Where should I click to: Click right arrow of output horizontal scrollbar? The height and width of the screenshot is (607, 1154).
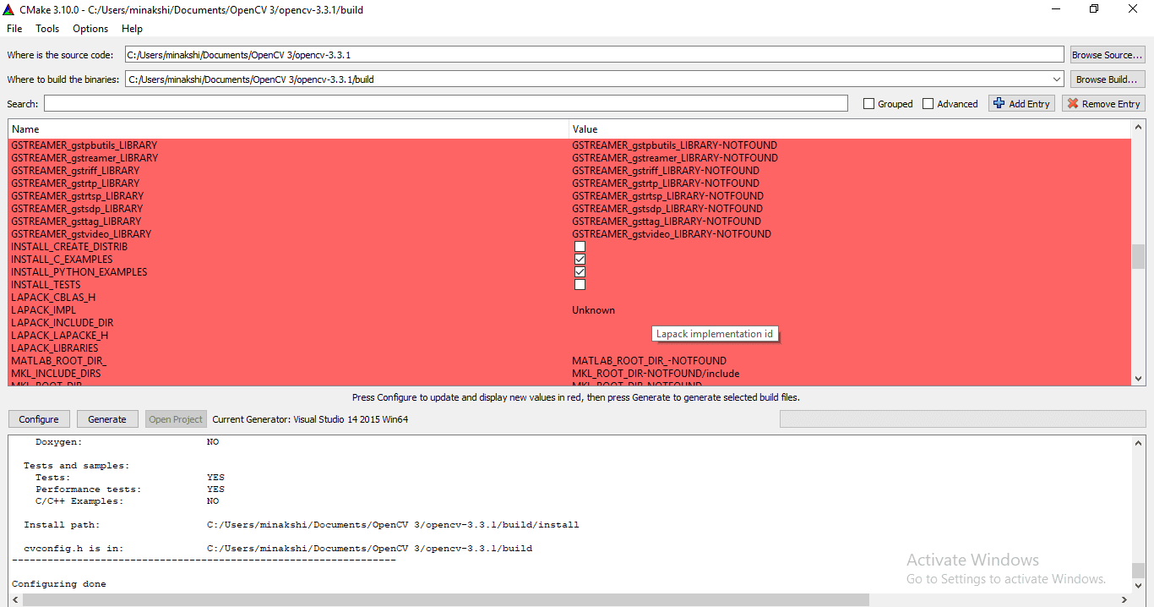(1125, 599)
